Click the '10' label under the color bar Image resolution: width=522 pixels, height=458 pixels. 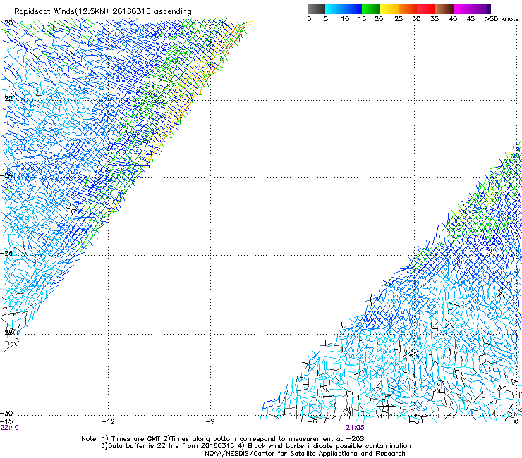pyautogui.click(x=345, y=18)
